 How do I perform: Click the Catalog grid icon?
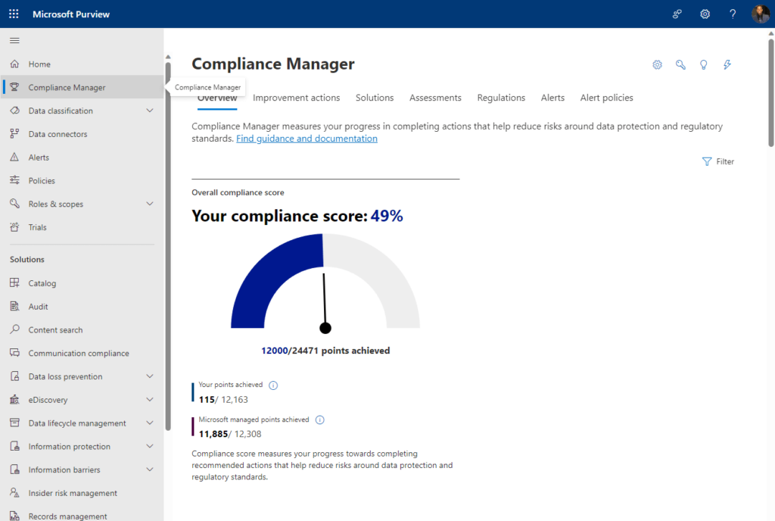point(15,282)
